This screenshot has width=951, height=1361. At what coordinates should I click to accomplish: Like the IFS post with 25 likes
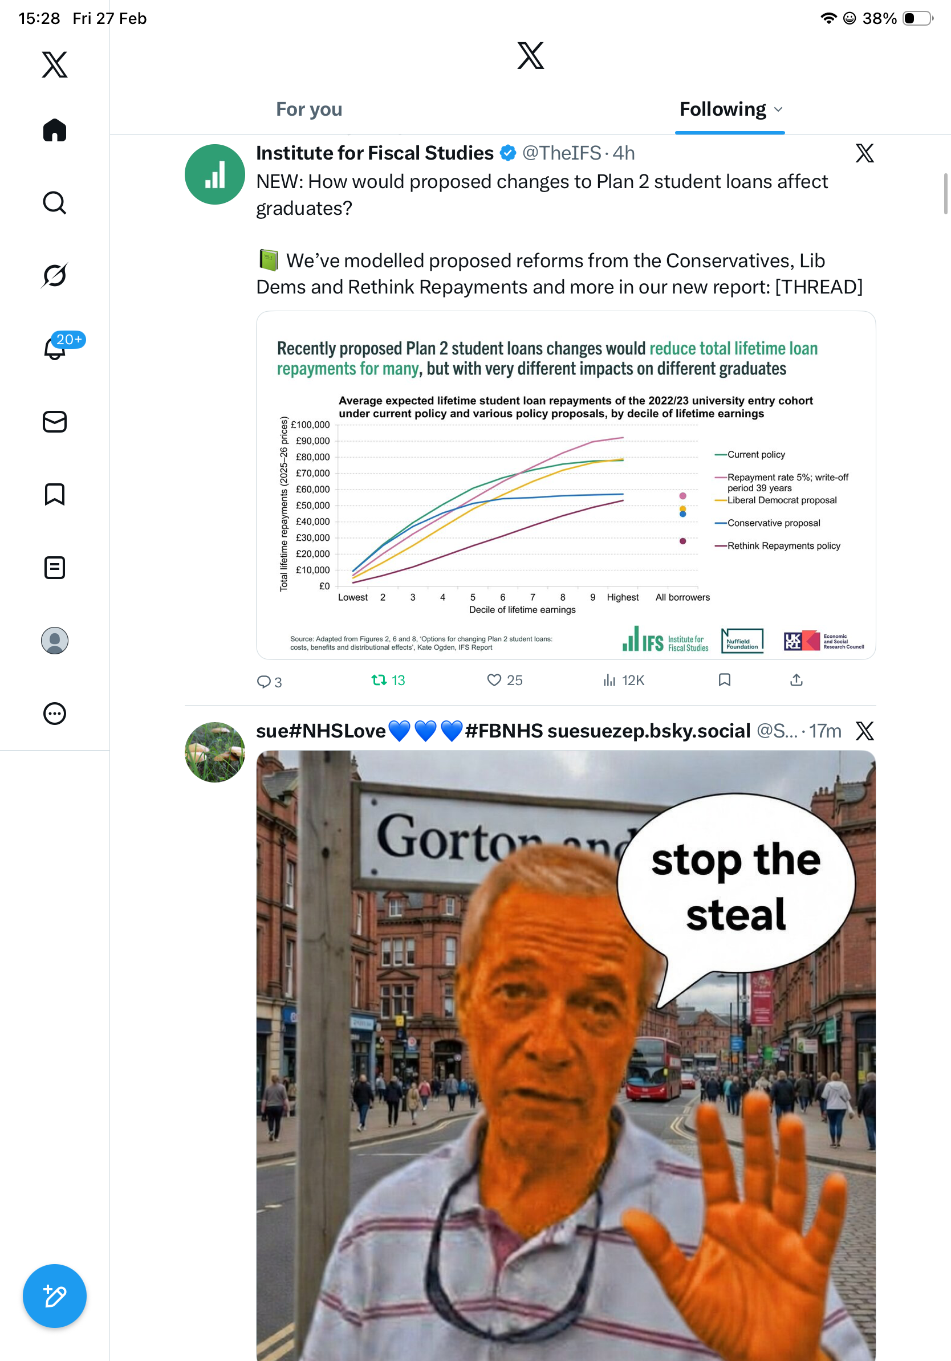pyautogui.click(x=504, y=680)
